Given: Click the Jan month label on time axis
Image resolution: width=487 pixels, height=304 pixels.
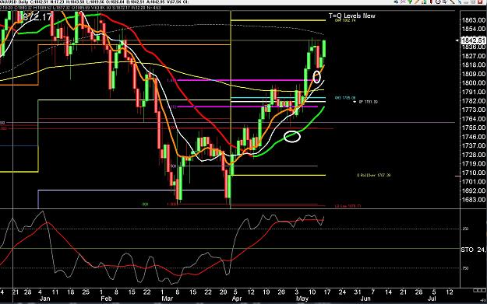Looking at the screenshot, I should pyautogui.click(x=45, y=299).
